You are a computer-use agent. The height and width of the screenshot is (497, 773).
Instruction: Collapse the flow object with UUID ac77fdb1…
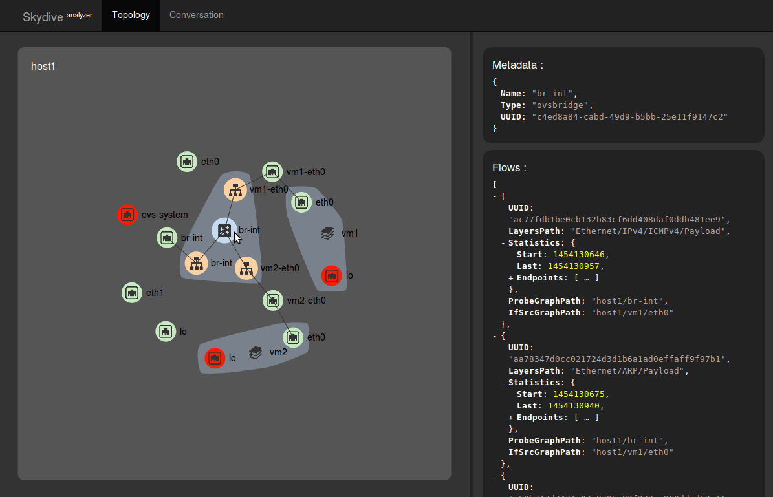tap(495, 196)
